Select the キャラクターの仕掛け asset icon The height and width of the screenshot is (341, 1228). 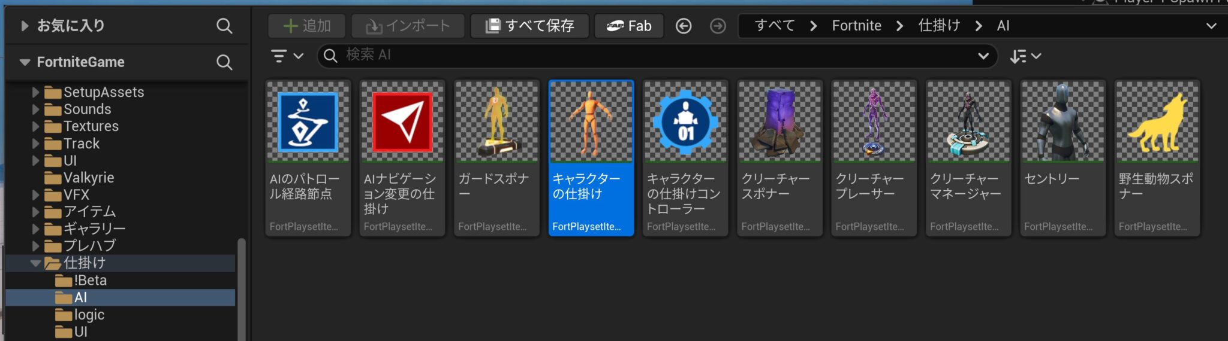pos(591,122)
